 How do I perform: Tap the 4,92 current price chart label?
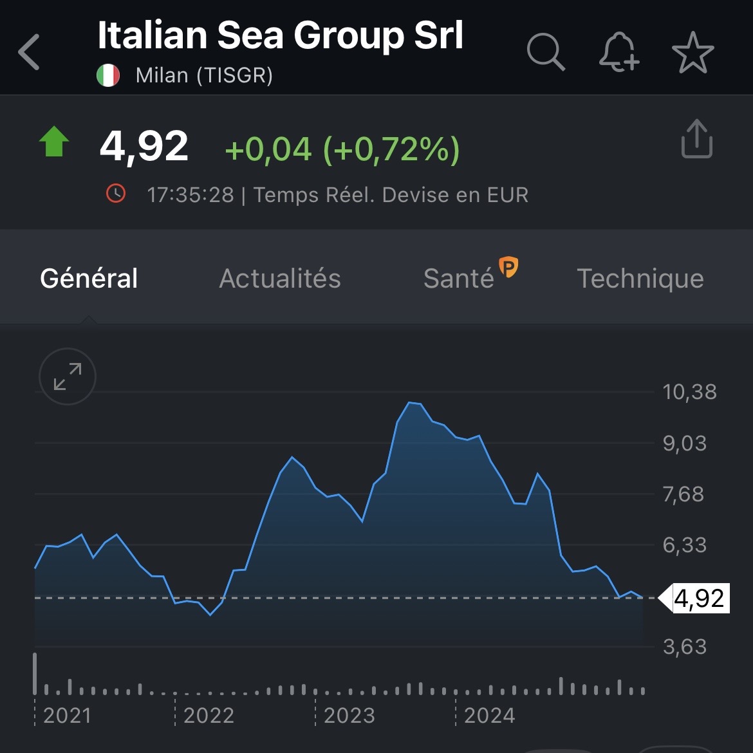pos(699,599)
